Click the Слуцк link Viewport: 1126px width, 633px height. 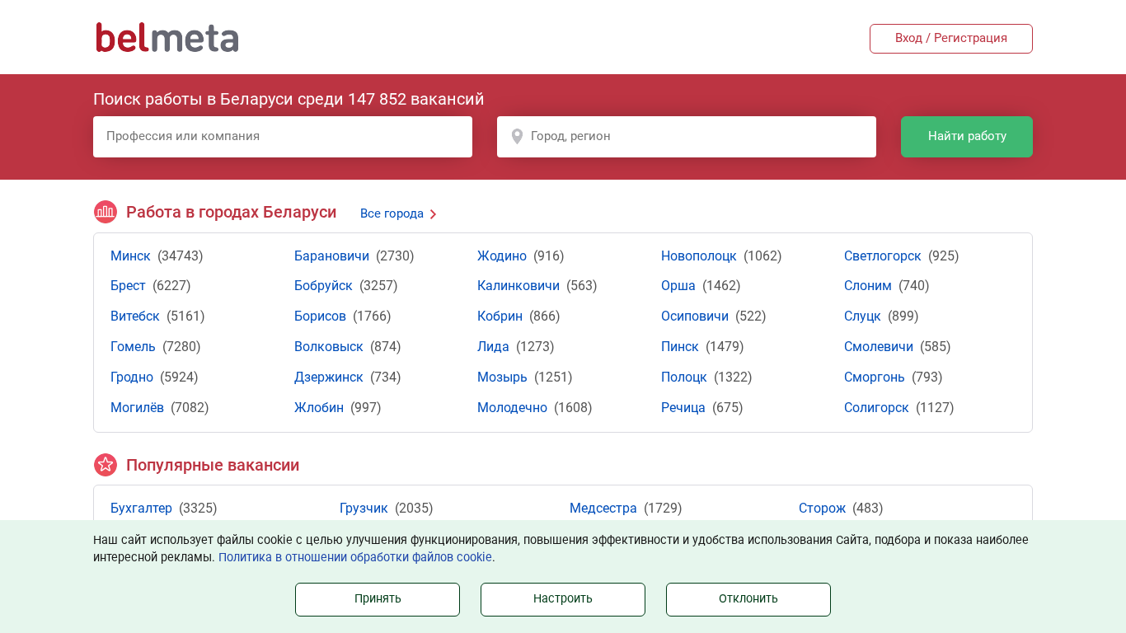click(862, 316)
